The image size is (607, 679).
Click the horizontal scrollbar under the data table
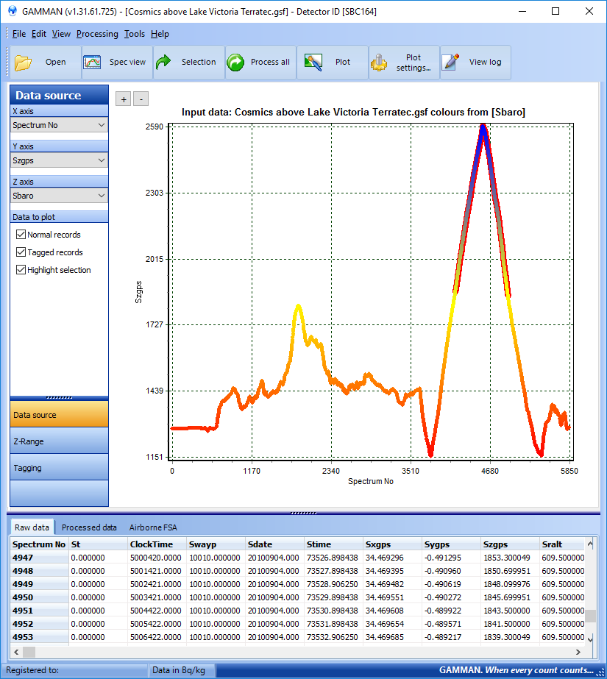pos(294,652)
